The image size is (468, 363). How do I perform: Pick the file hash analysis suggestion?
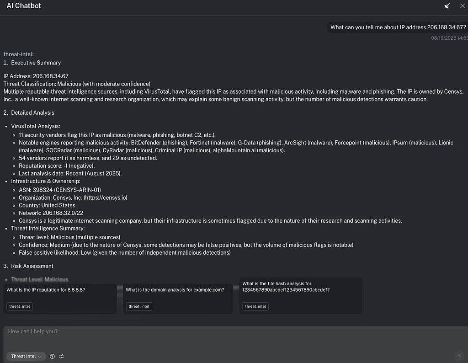[300, 287]
